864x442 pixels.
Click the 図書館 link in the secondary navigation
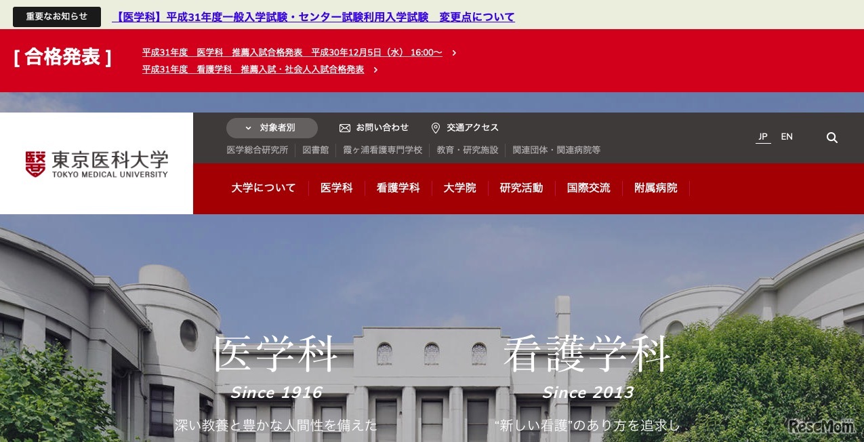(x=316, y=150)
